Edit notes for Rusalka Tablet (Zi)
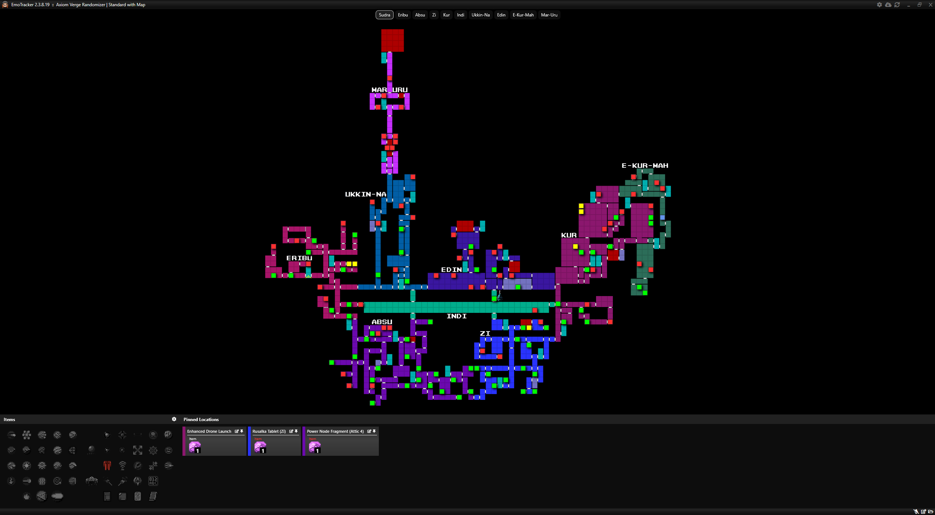 291,431
